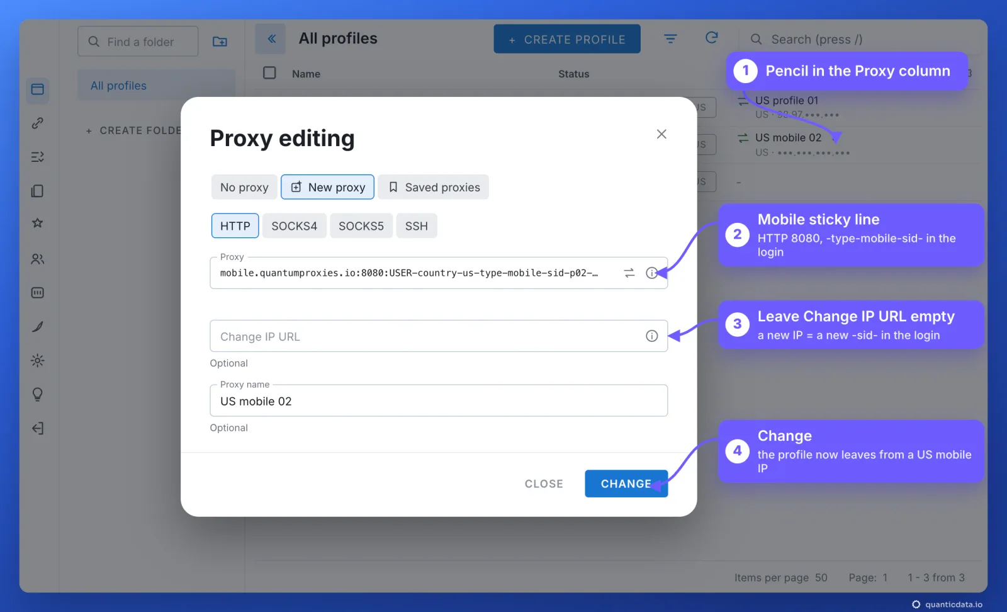The image size is (1007, 612).
Task: Close the Proxy editing dialog with X
Action: (x=661, y=134)
